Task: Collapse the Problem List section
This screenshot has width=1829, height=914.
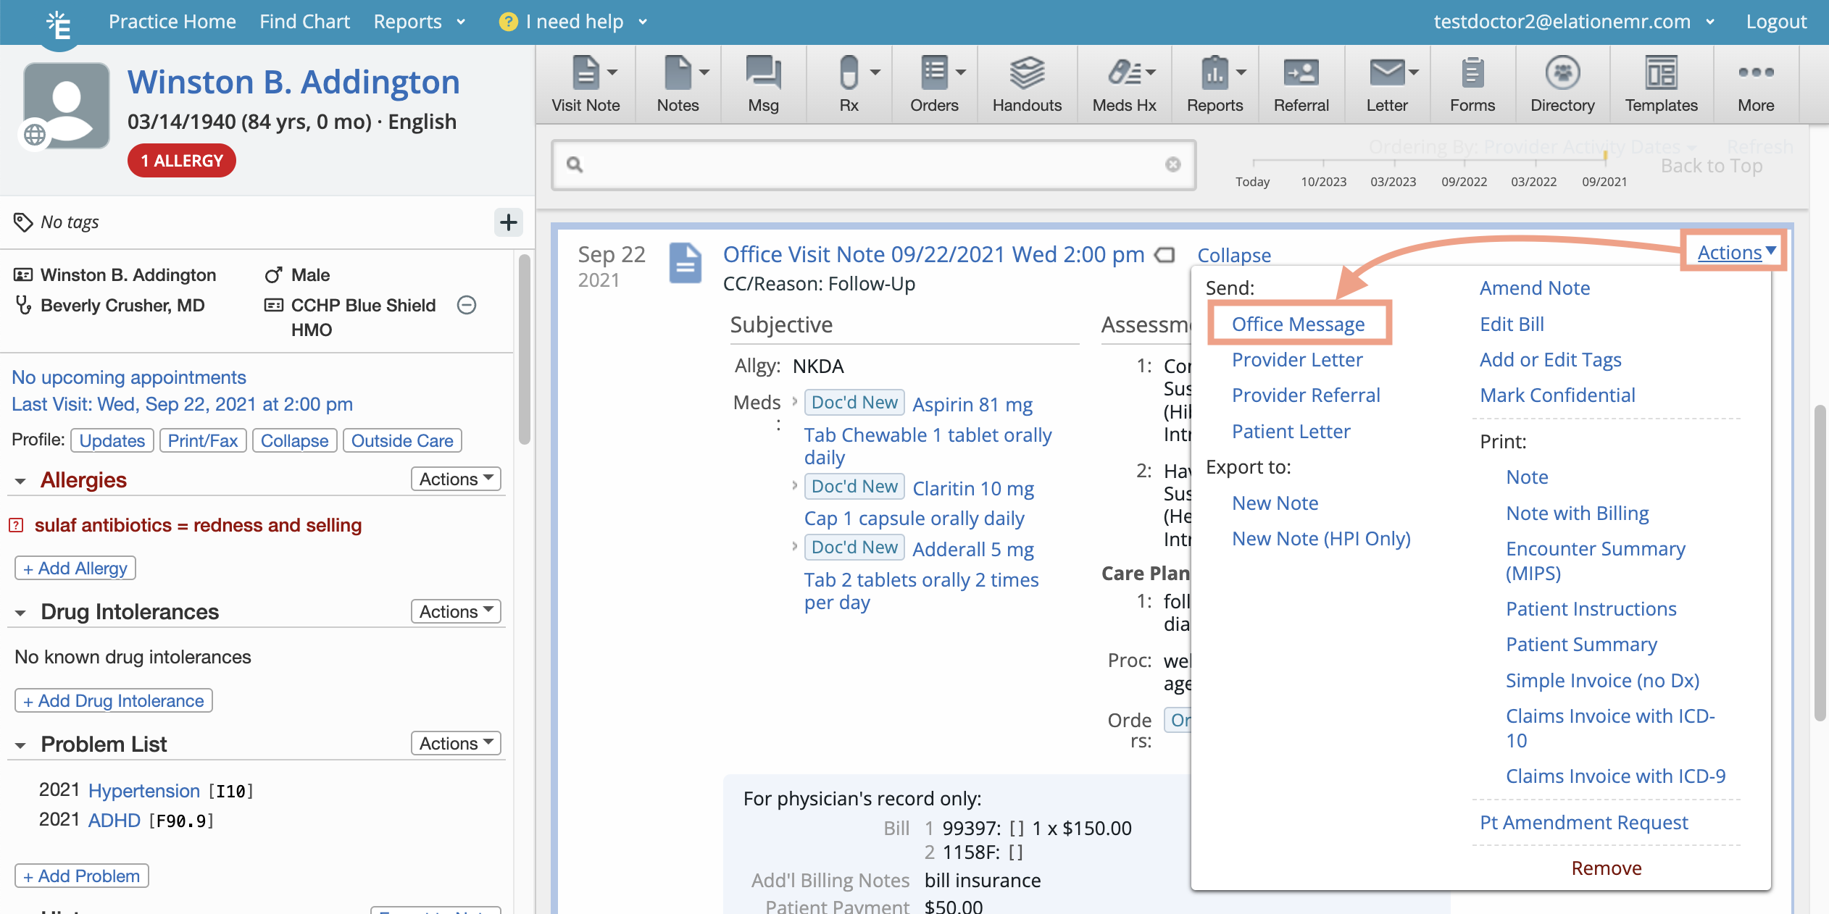Action: pyautogui.click(x=20, y=744)
